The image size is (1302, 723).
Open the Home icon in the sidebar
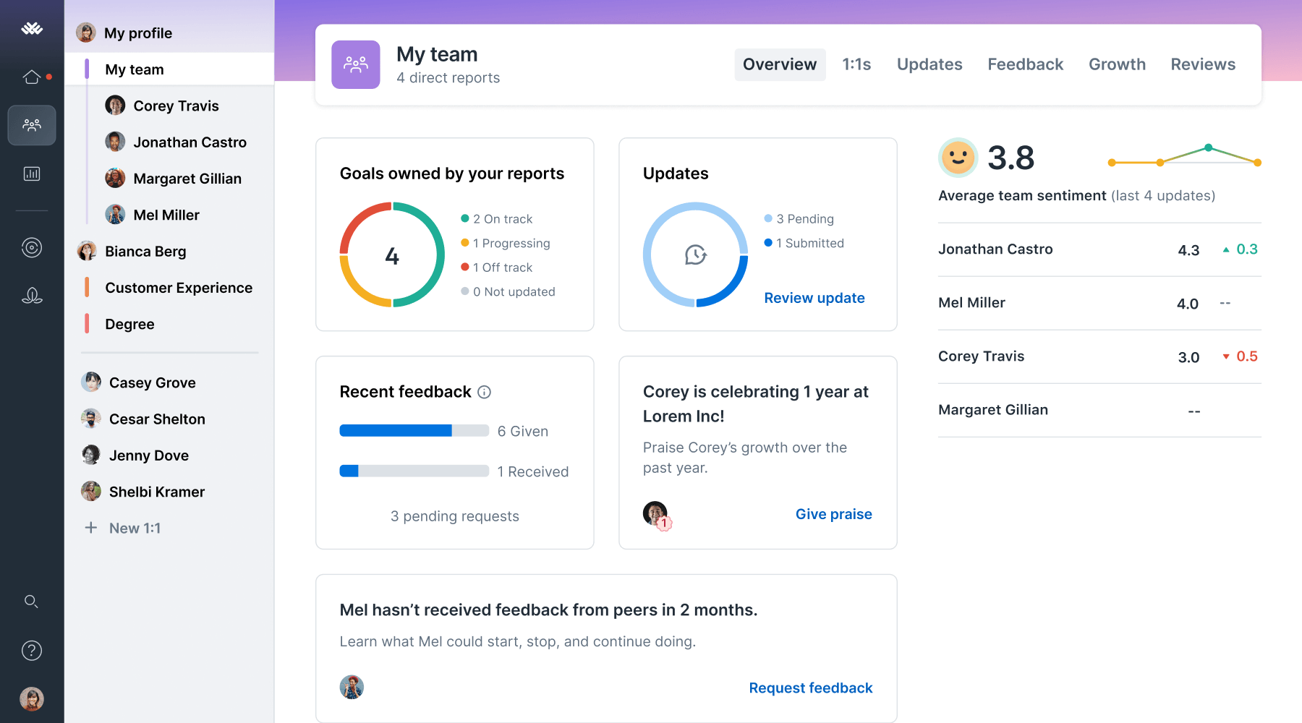click(32, 76)
